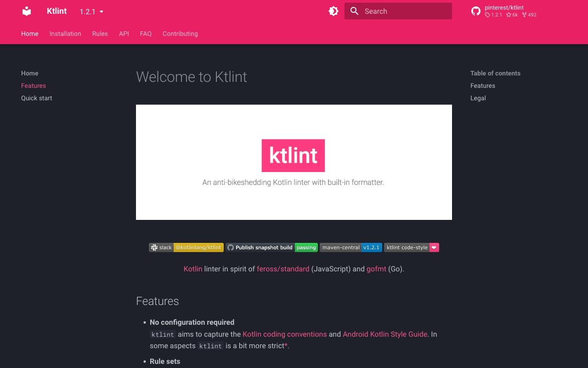Click the Welcome to Ktlint heading
The height and width of the screenshot is (368, 588).
coord(192,76)
